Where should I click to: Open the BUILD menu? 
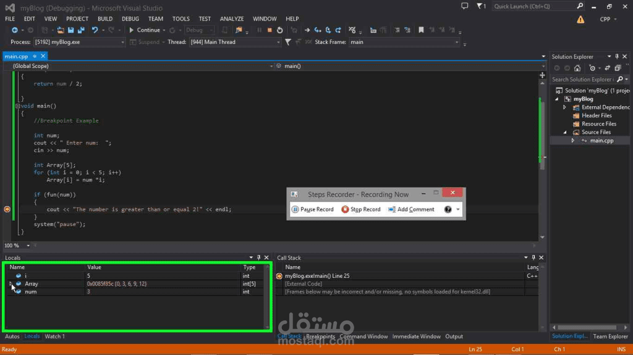(105, 19)
